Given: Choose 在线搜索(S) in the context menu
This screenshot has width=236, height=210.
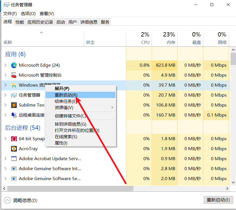Looking at the screenshot, I should (81, 137).
